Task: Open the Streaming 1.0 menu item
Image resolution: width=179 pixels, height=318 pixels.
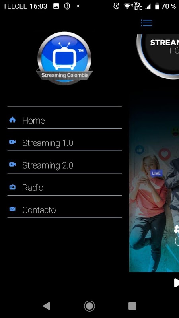Action: click(64, 143)
